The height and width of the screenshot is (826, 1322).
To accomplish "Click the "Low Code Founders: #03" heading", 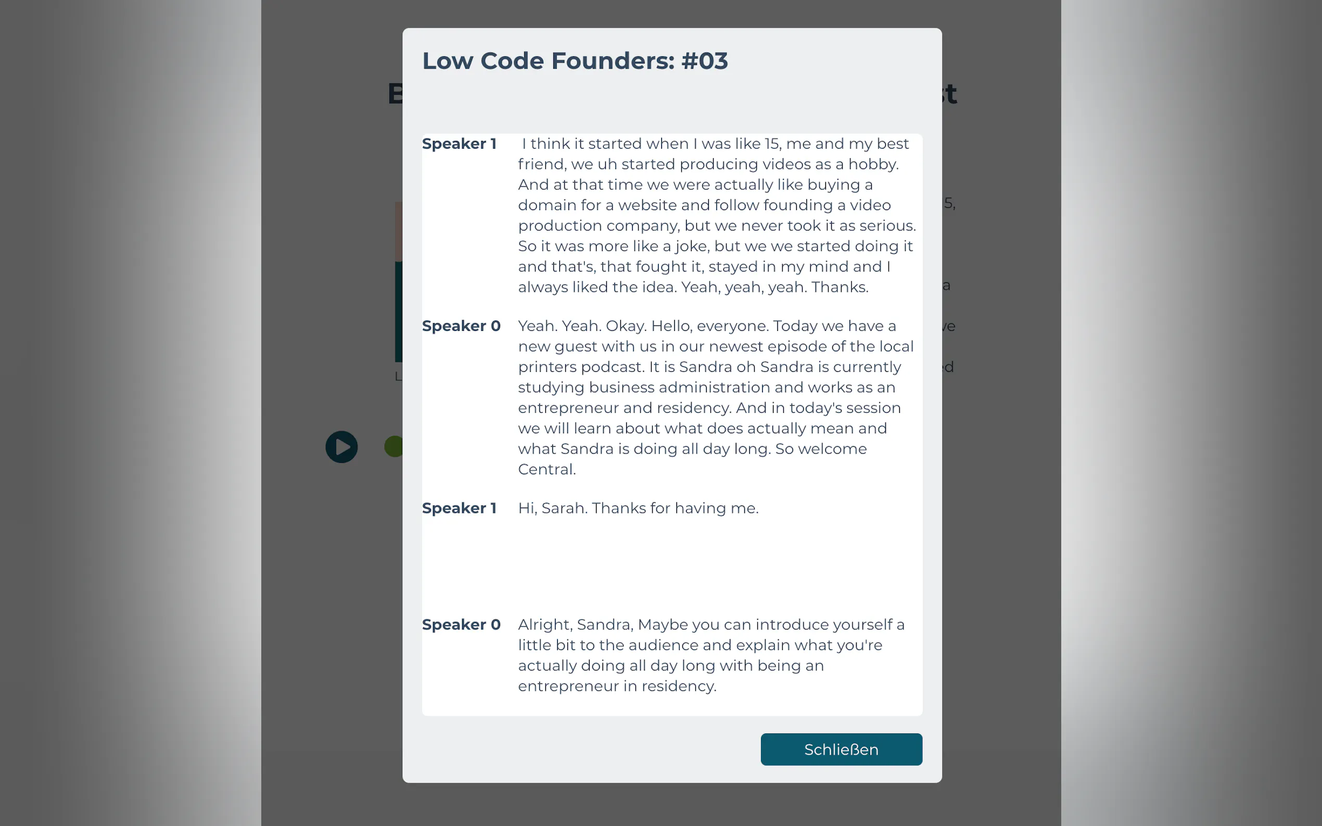I will pos(575,61).
